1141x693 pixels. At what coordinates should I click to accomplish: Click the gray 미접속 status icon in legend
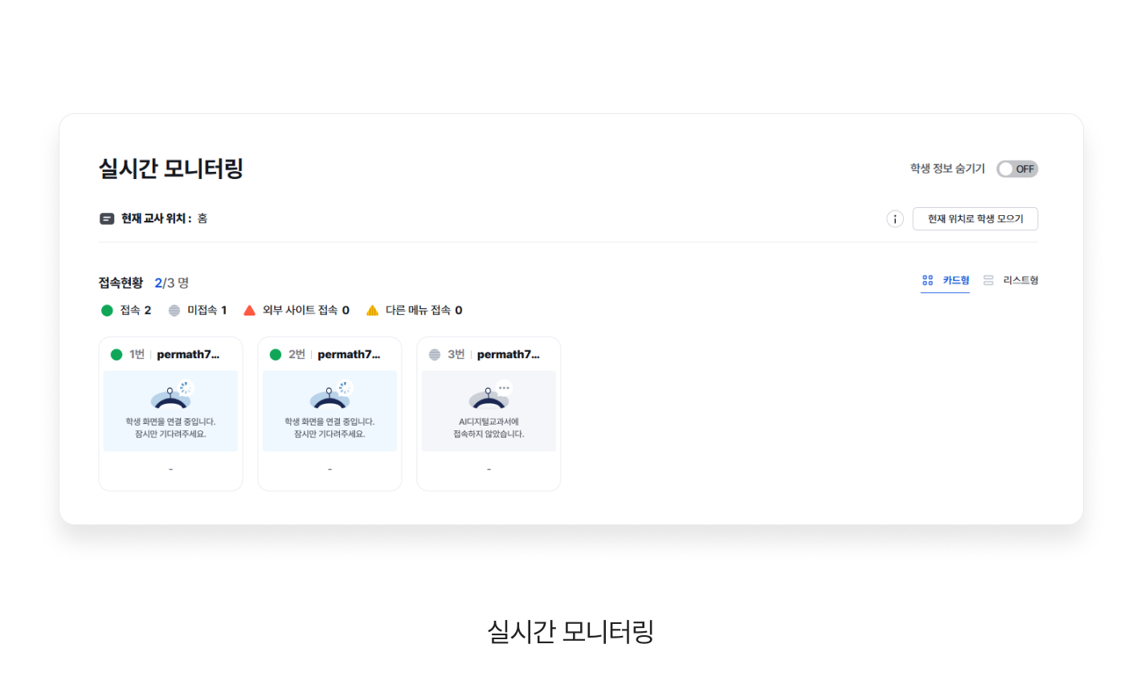click(174, 311)
